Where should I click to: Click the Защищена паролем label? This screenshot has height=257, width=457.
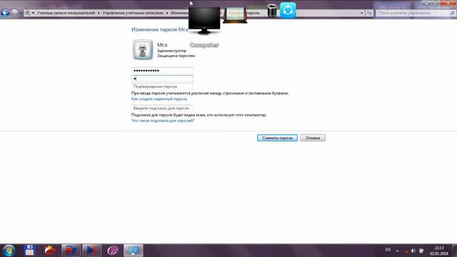[x=176, y=56]
